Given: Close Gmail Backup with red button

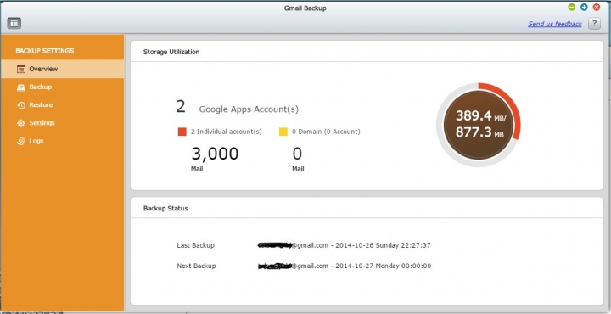Looking at the screenshot, I should (597, 8).
